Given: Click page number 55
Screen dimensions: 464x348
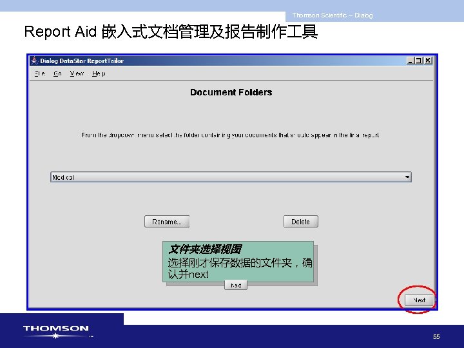Looking at the screenshot, I should (436, 336).
